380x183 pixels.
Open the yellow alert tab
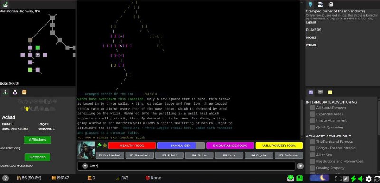click(x=330, y=92)
